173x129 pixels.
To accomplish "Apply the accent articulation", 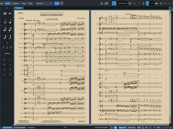I will click(x=4, y=59).
